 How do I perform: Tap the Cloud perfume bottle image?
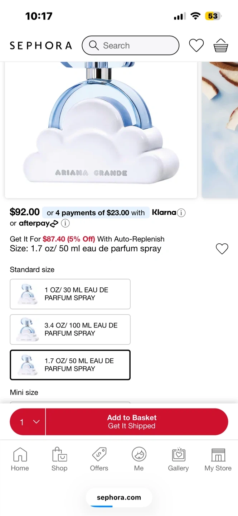101,129
